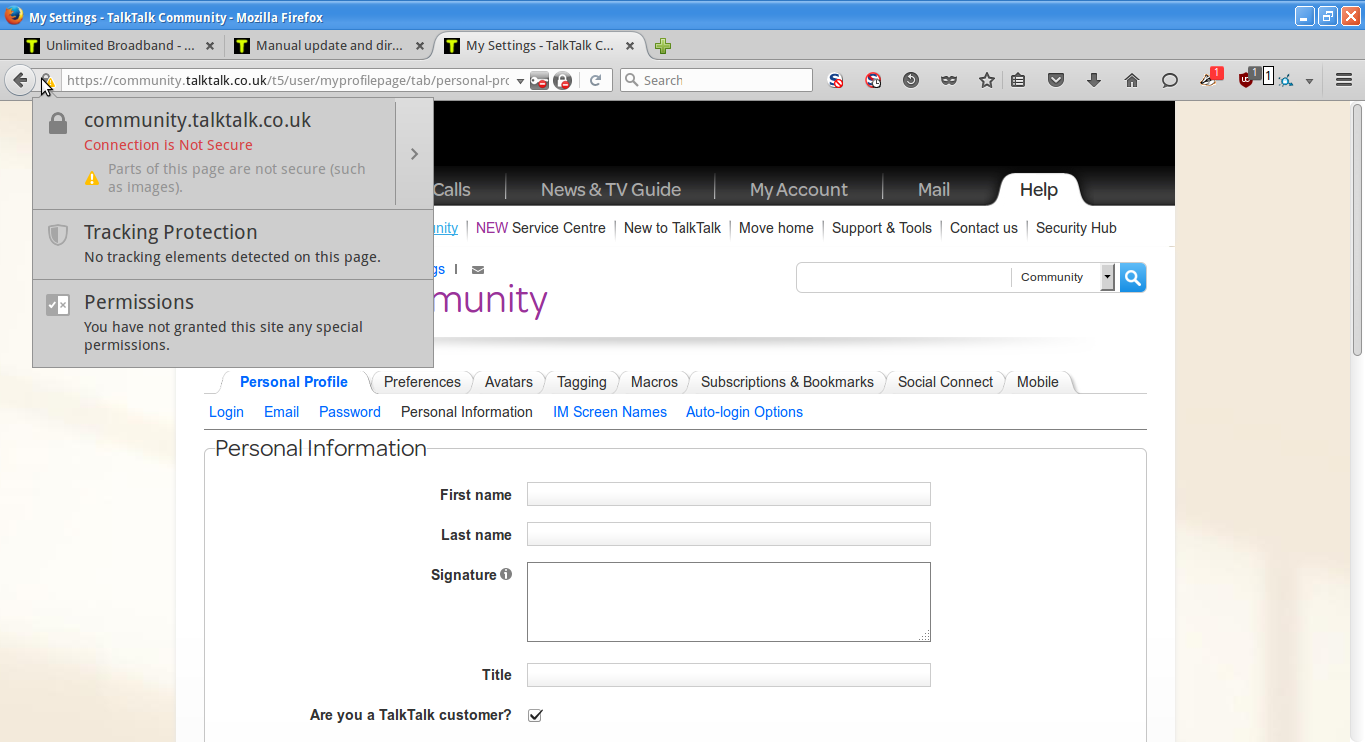Click inside the Signature text area
1365x742 pixels.
pos(728,601)
